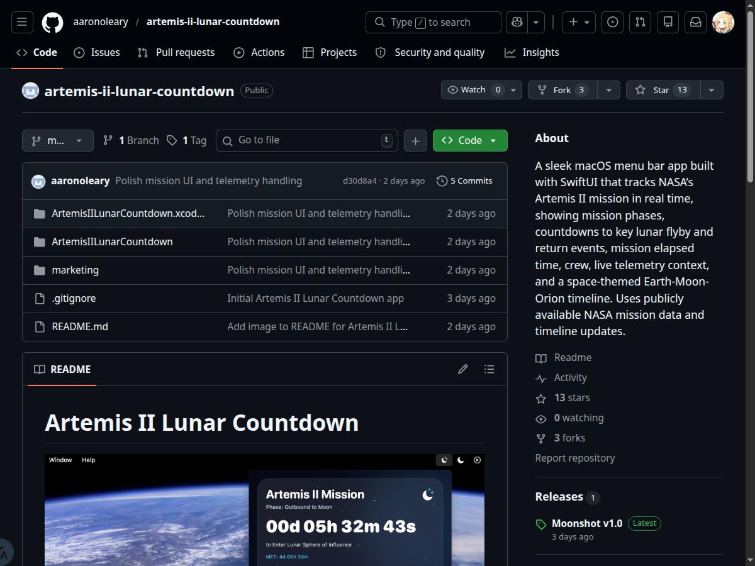The width and height of the screenshot is (755, 566).
Task: Open the Insights tab
Action: (x=532, y=52)
